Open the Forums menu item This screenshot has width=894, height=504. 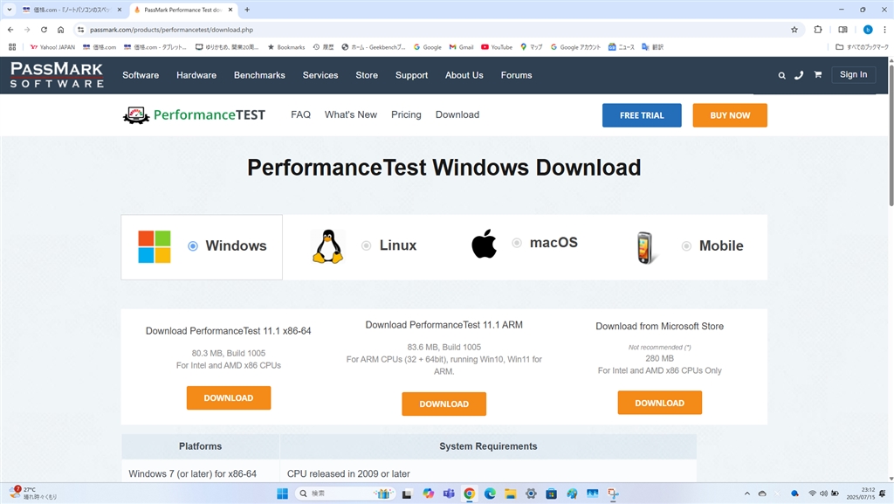(517, 75)
